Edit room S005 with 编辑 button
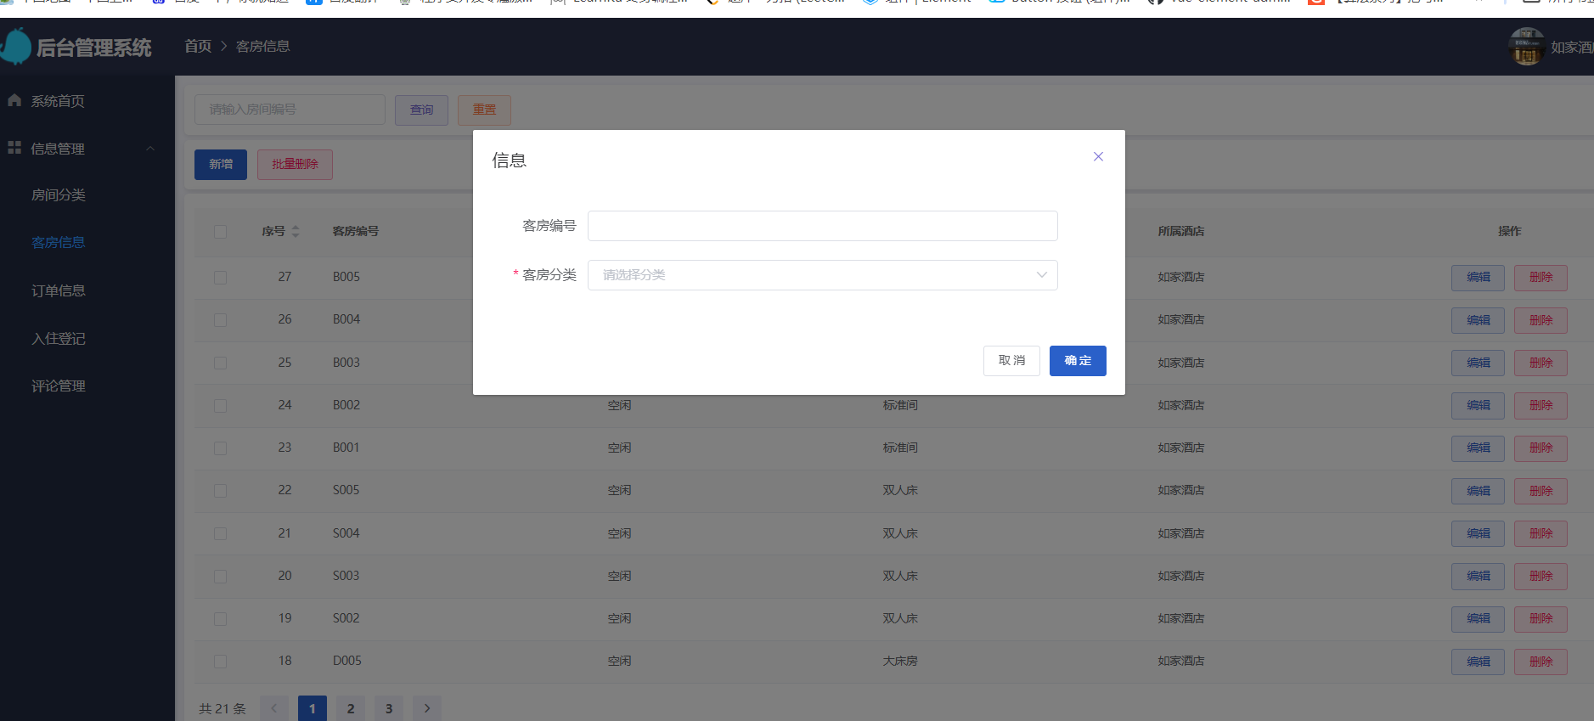This screenshot has height=721, width=1594. [1478, 491]
